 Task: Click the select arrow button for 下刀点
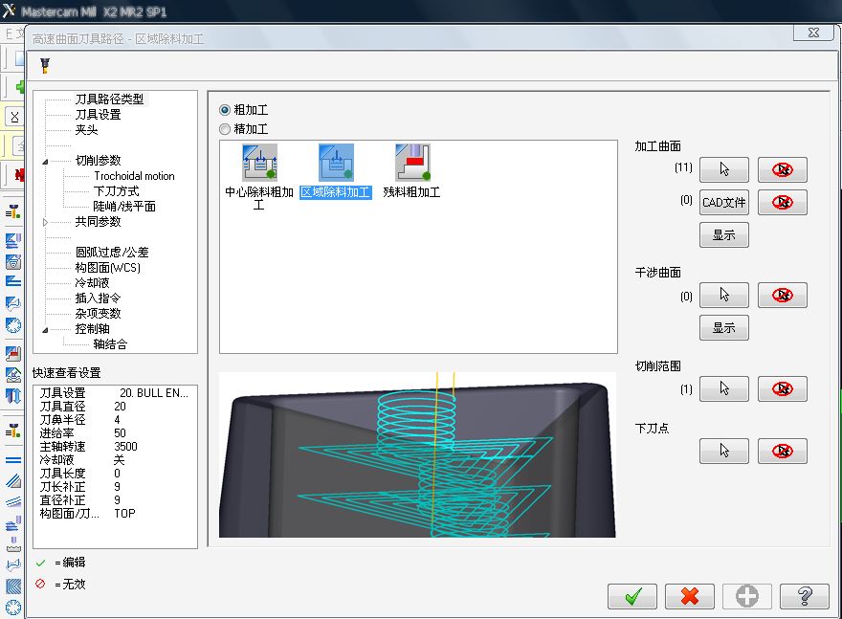pos(724,451)
